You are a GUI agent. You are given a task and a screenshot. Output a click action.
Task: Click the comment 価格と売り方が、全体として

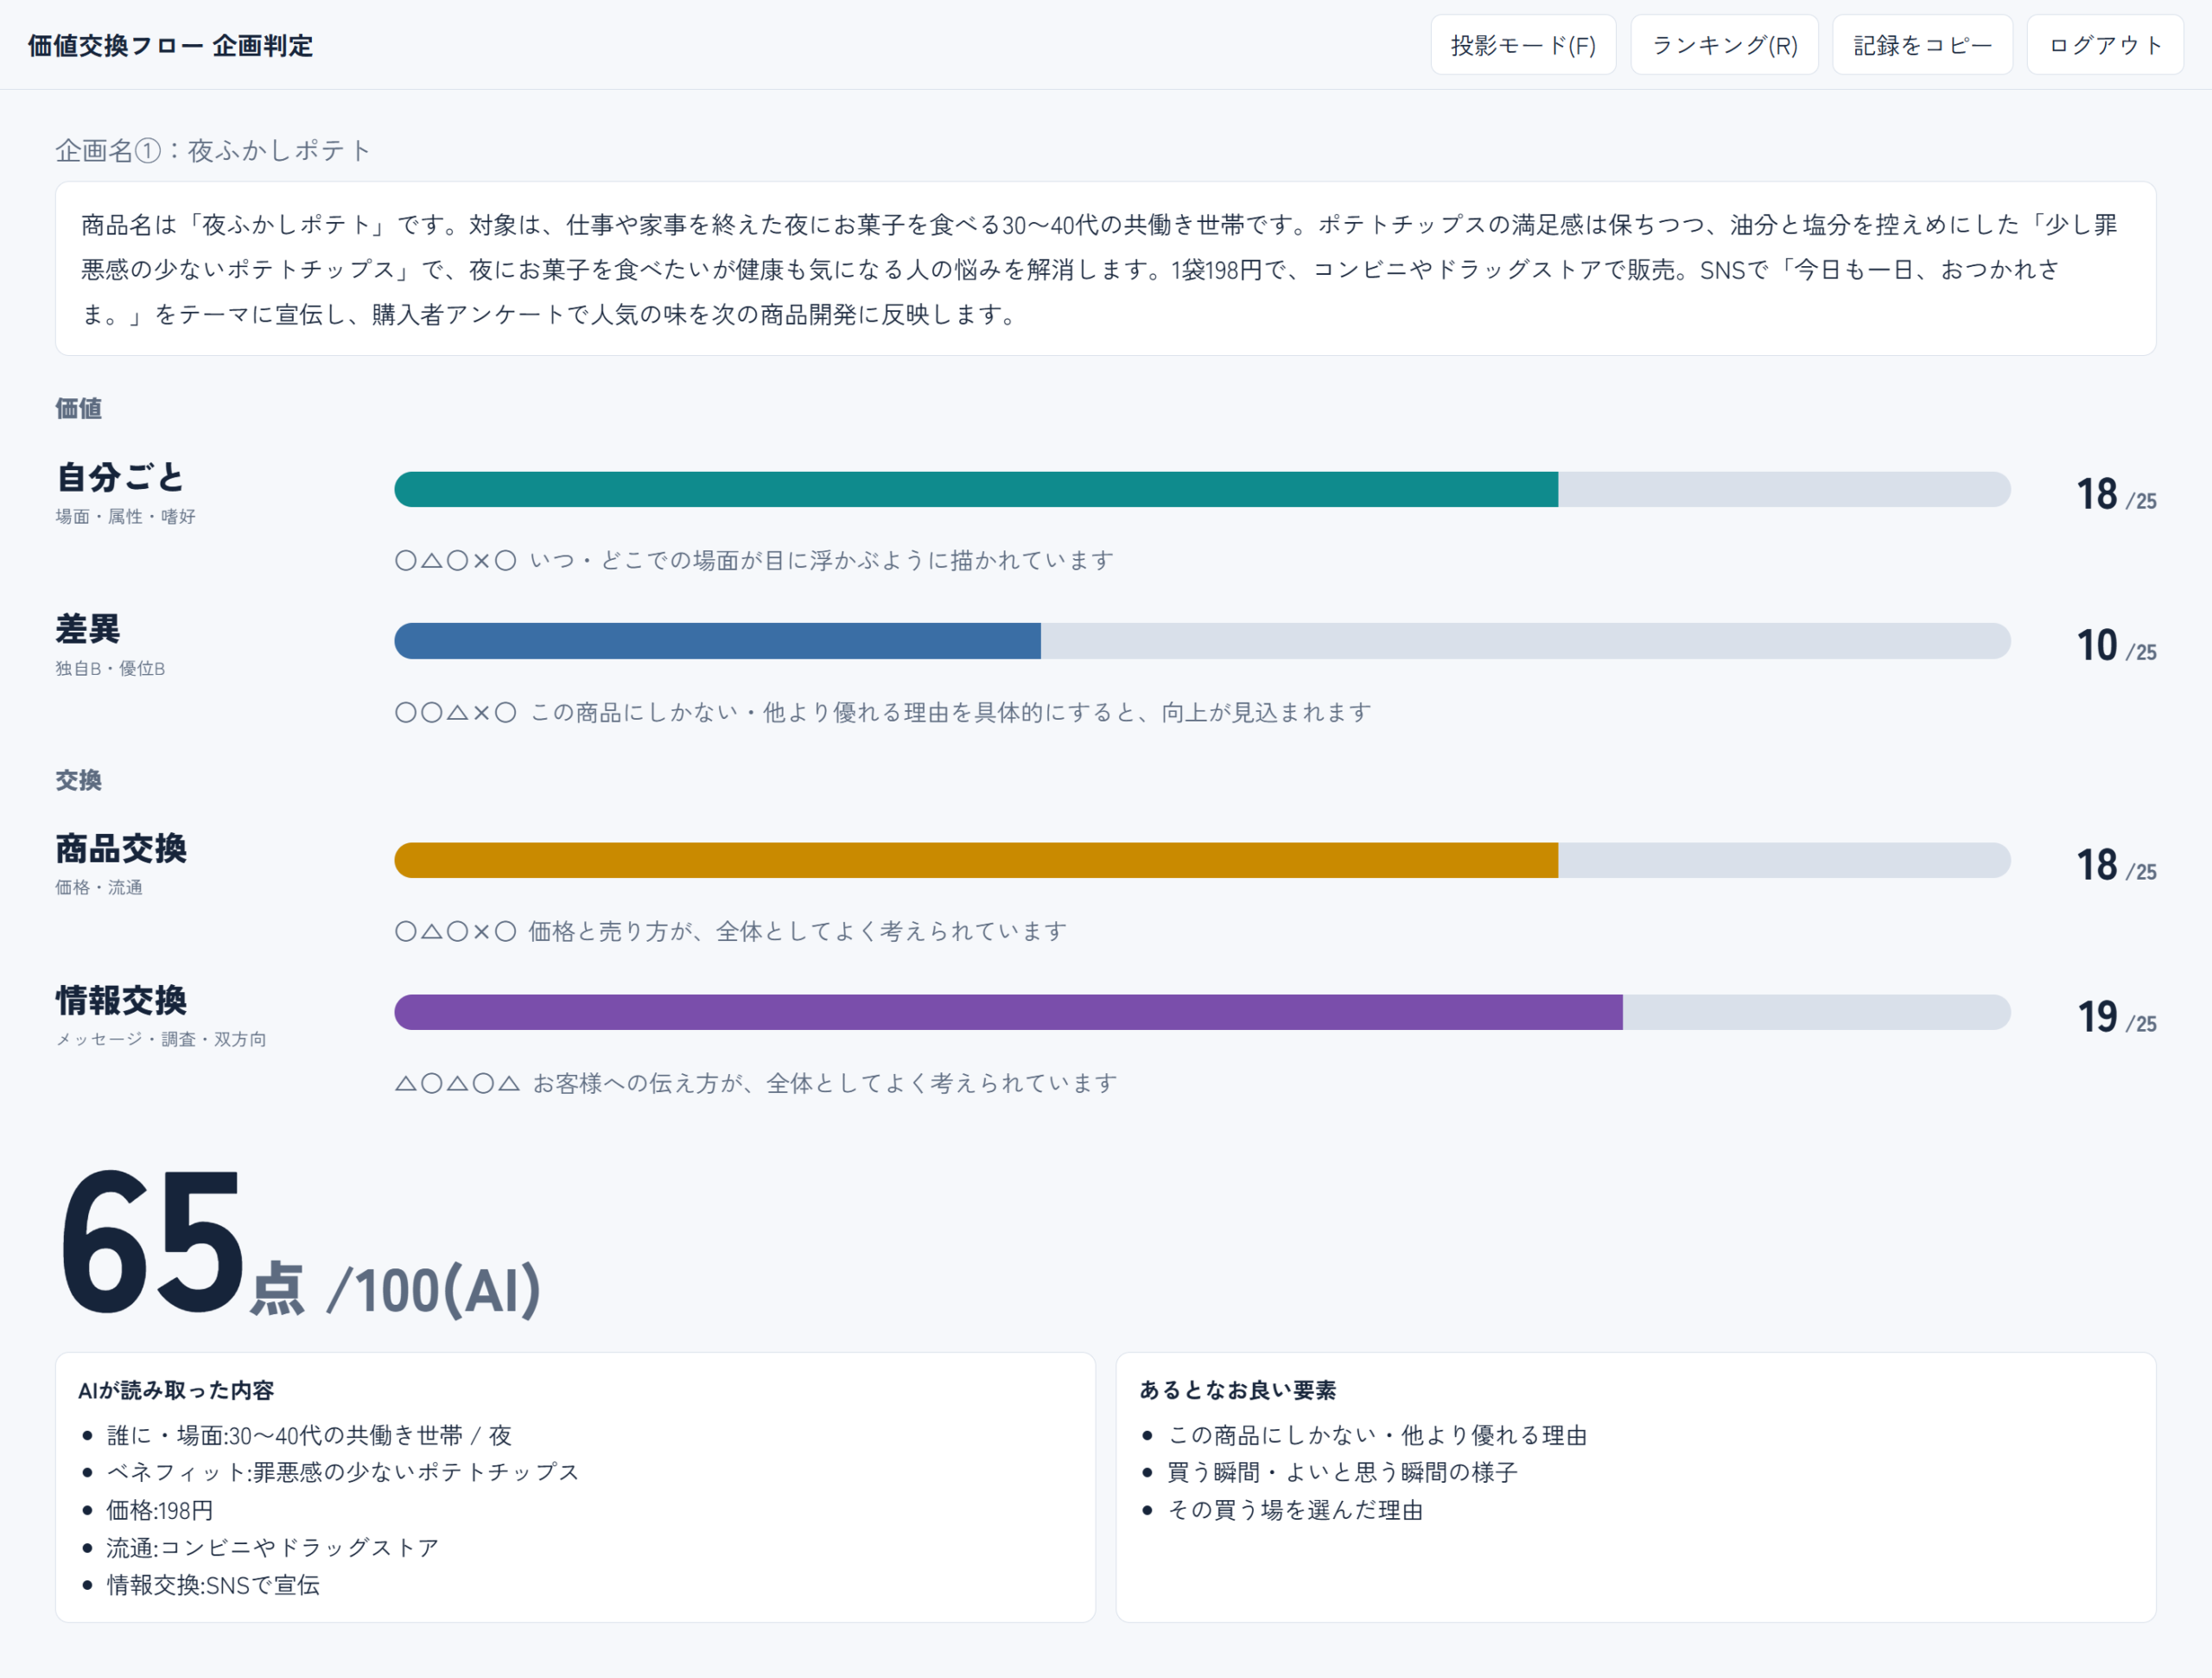click(x=797, y=932)
